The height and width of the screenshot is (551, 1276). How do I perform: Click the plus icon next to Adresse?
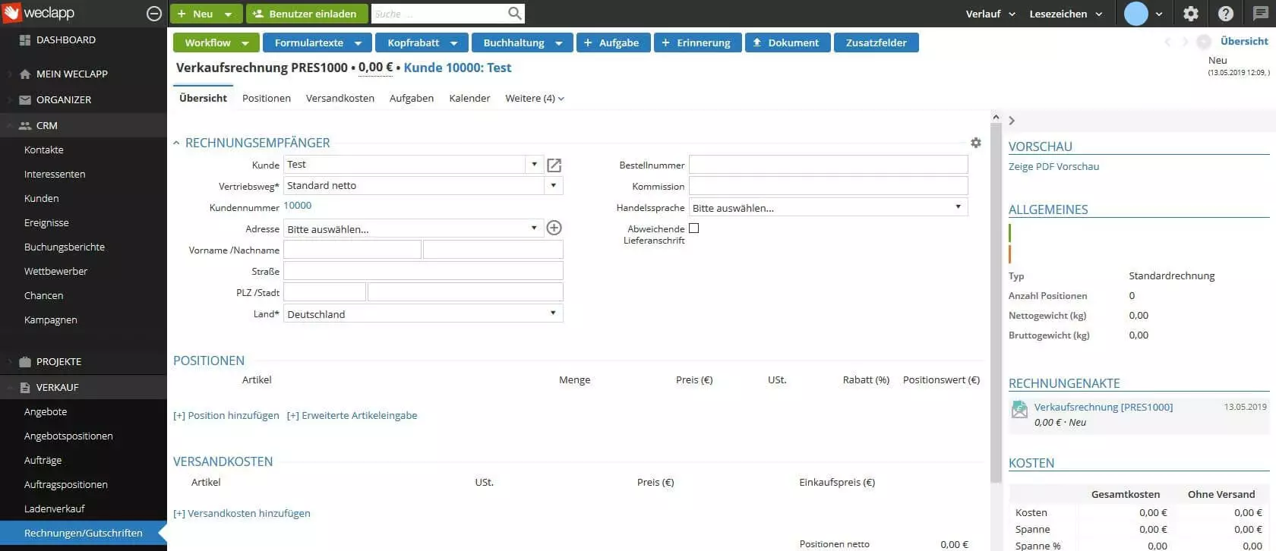pyautogui.click(x=554, y=228)
